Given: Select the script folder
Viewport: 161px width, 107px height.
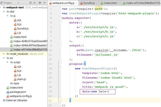Looking at the screenshot, I should pos(17,62).
